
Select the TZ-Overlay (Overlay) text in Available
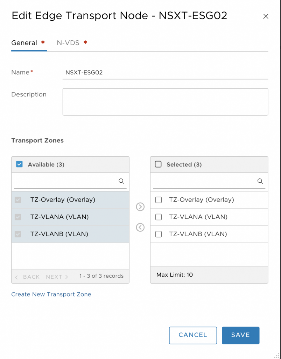pos(63,199)
